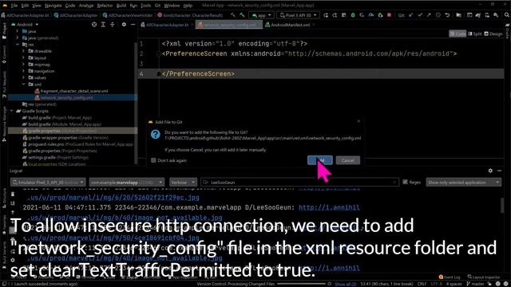Expand the values folder
This screenshot has width=511, height=287.
[x=23, y=78]
